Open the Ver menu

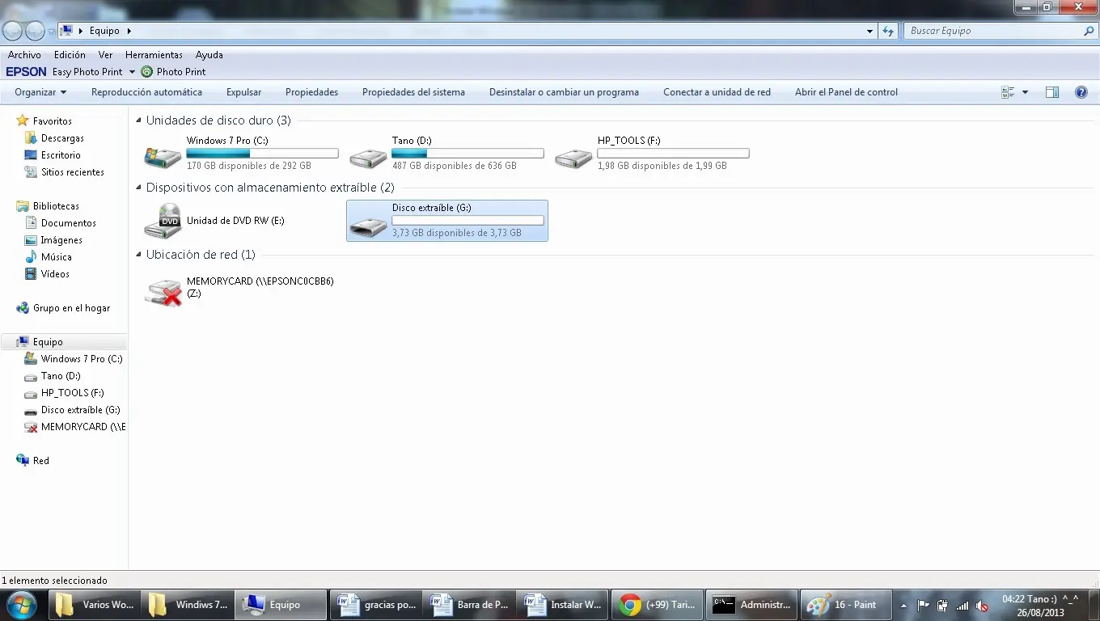105,55
